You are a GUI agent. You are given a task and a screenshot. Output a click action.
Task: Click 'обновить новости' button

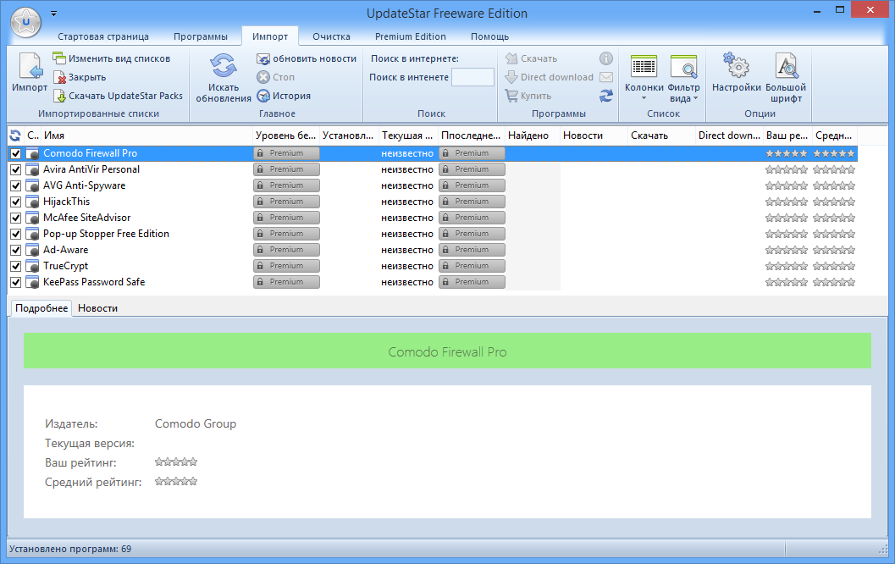coord(307,58)
